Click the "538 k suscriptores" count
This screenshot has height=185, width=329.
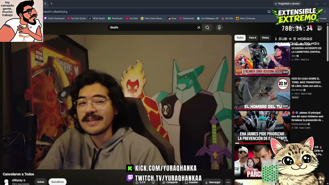click(x=21, y=184)
